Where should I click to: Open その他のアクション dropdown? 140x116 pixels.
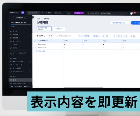tap(120, 23)
